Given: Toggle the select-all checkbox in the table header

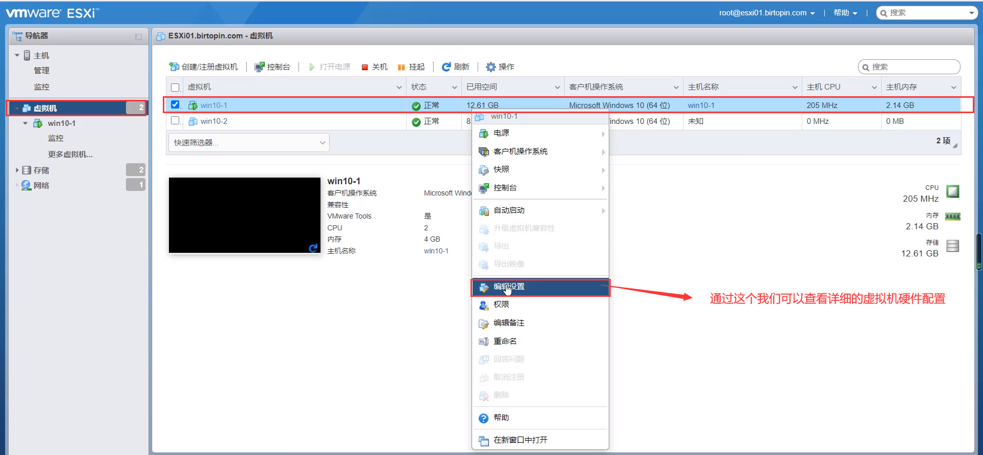Looking at the screenshot, I should click(x=175, y=88).
